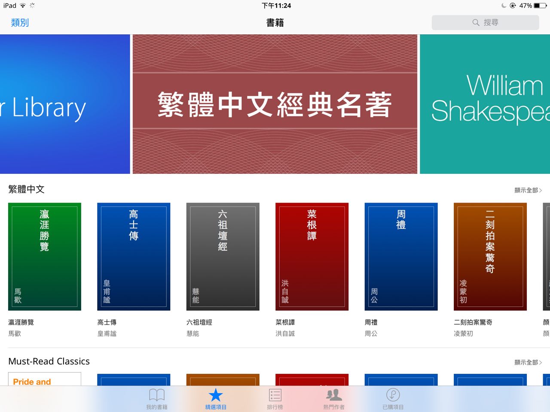Open the 已購項目 purchased icon
This screenshot has width=550, height=412.
coord(393,395)
